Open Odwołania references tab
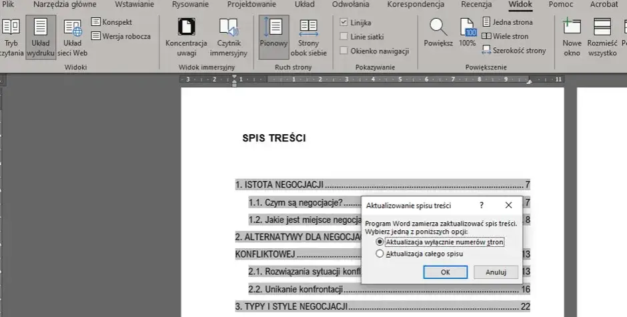Image resolution: width=627 pixels, height=317 pixels. click(351, 5)
